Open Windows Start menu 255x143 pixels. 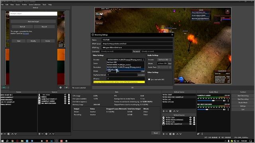coord(2,141)
